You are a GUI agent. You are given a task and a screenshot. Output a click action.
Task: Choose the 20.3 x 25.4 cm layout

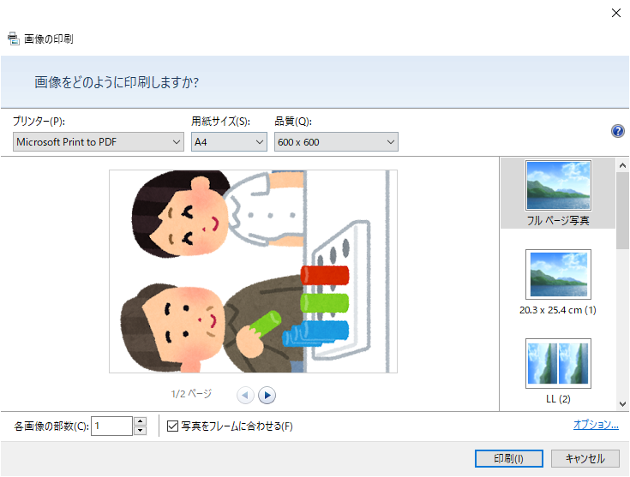558,282
